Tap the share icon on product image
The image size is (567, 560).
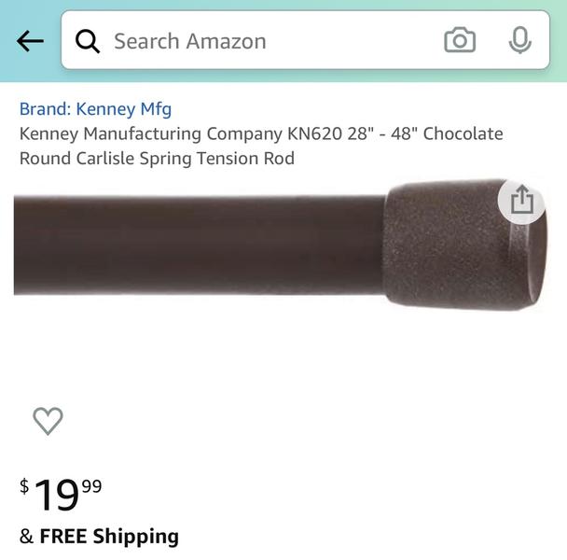[521, 200]
